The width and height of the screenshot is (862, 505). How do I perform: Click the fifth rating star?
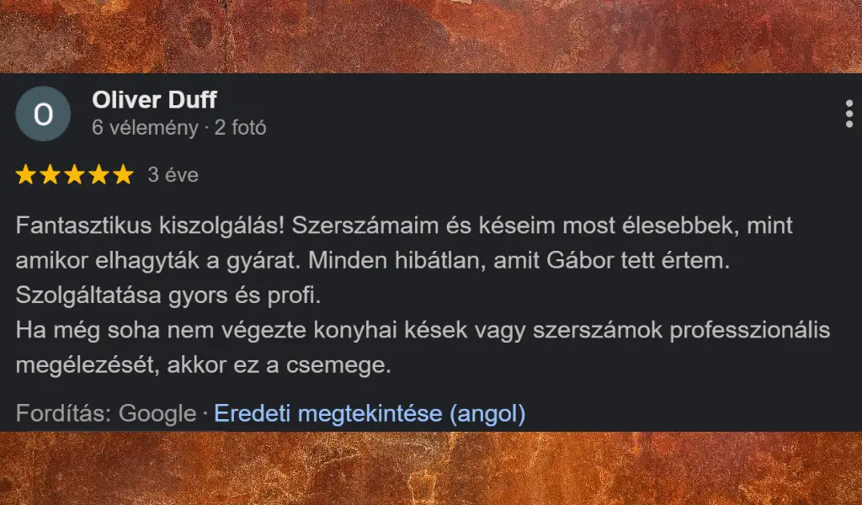[122, 174]
